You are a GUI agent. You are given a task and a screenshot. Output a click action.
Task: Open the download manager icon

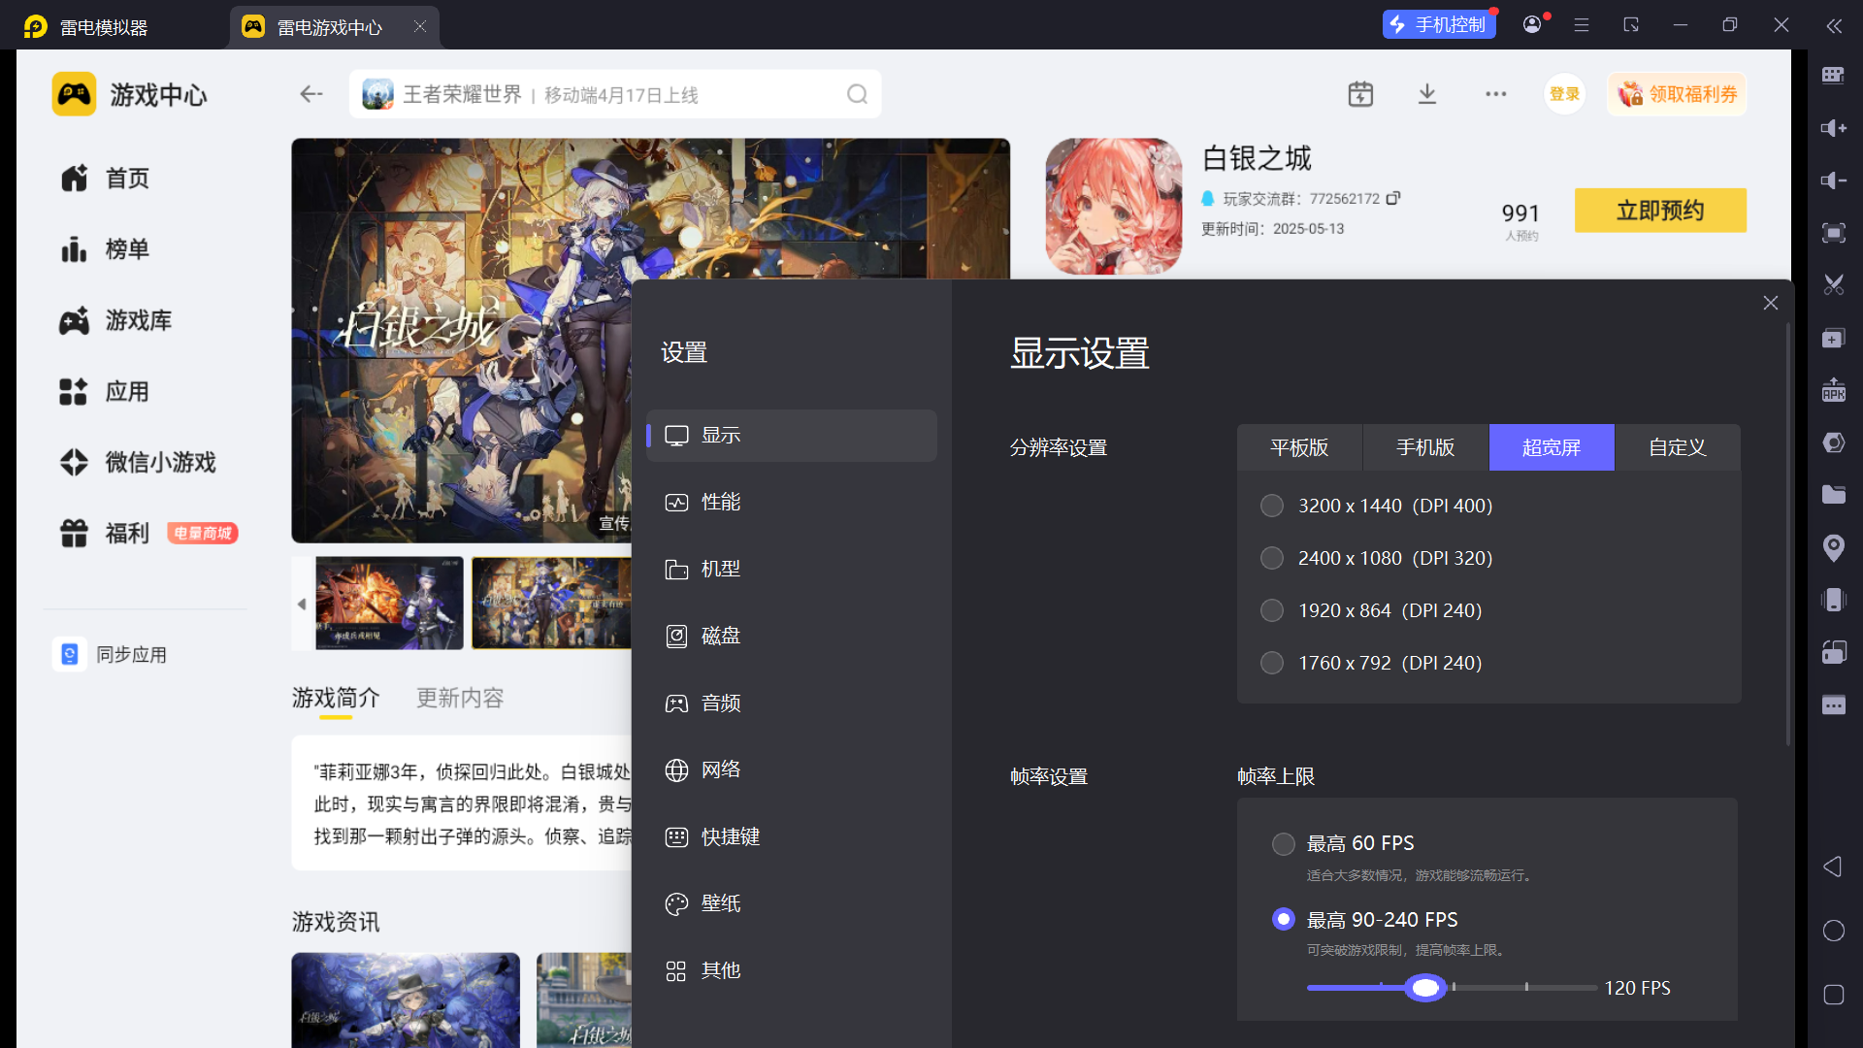pos(1426,94)
